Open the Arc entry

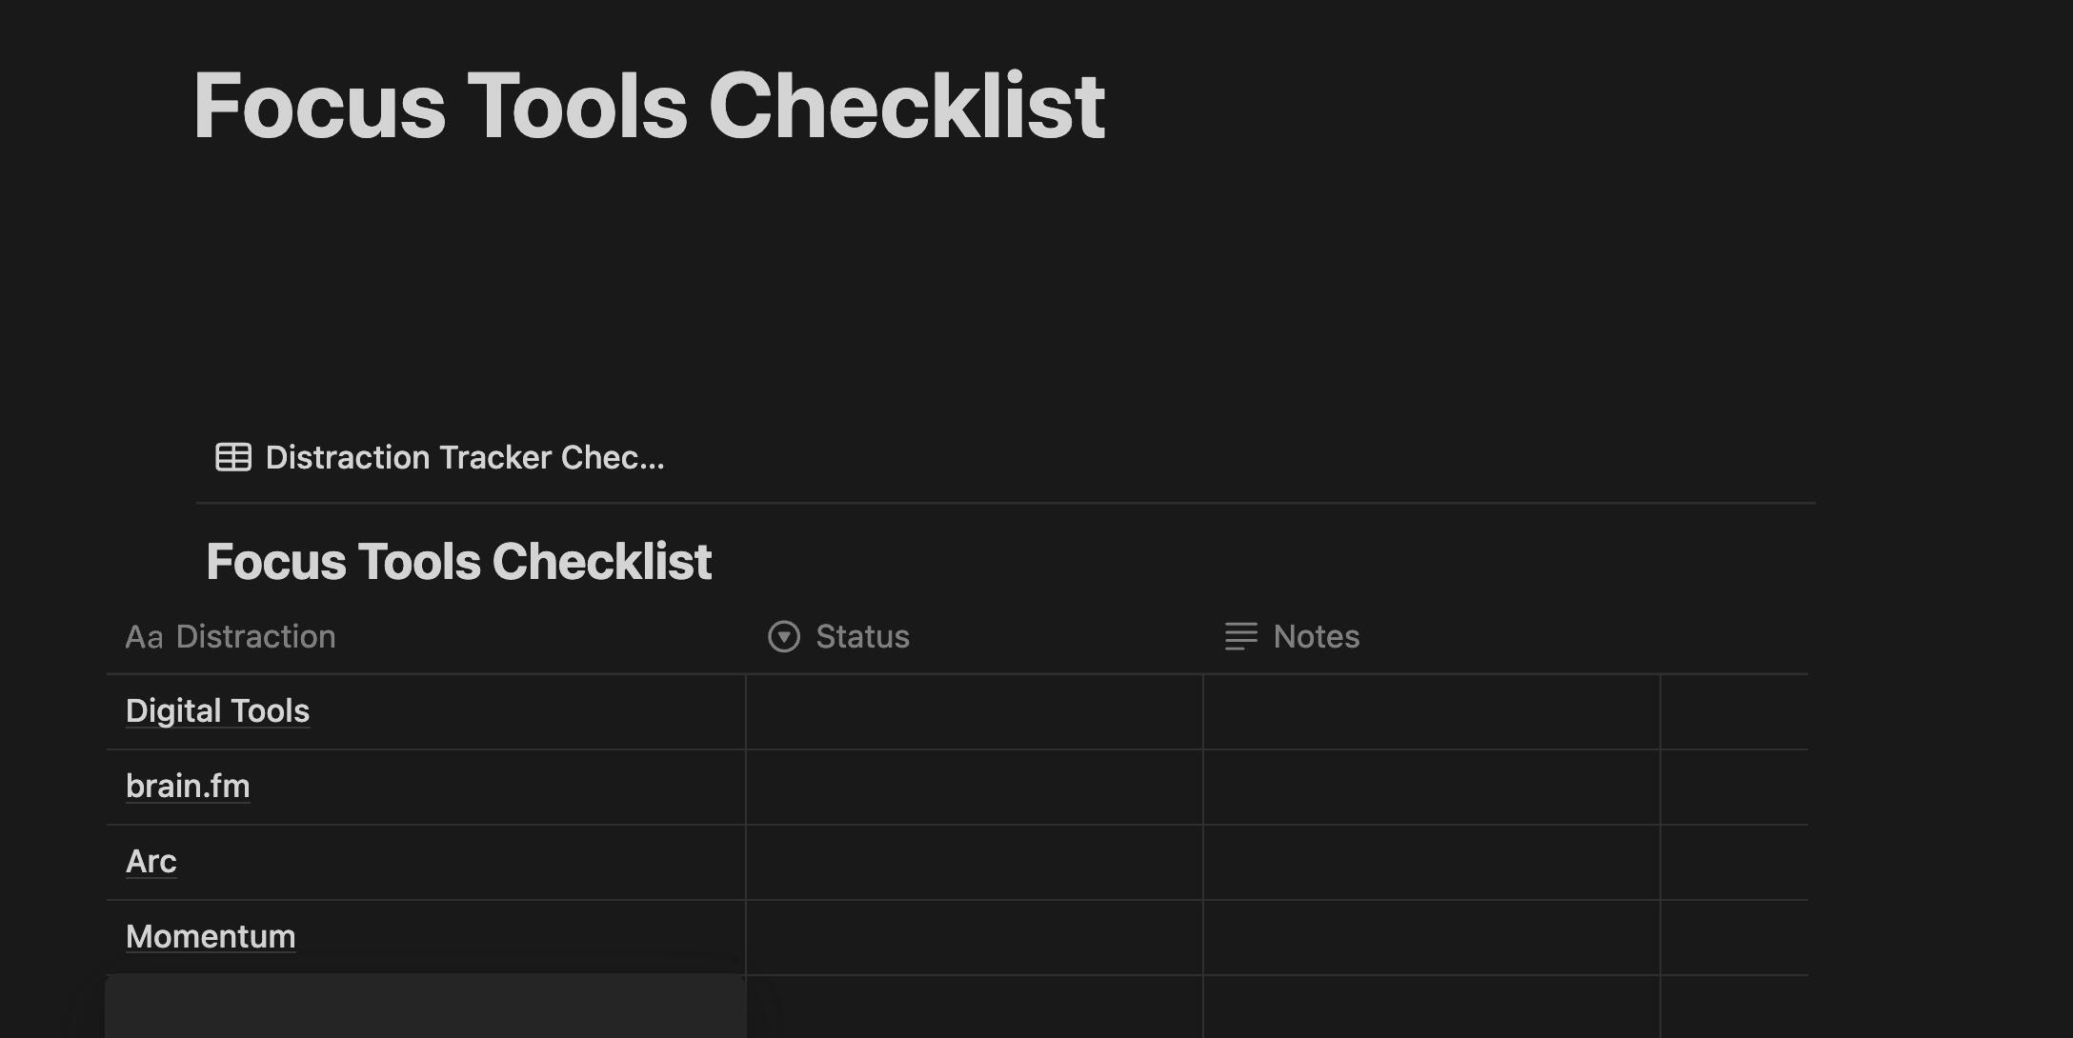(151, 862)
